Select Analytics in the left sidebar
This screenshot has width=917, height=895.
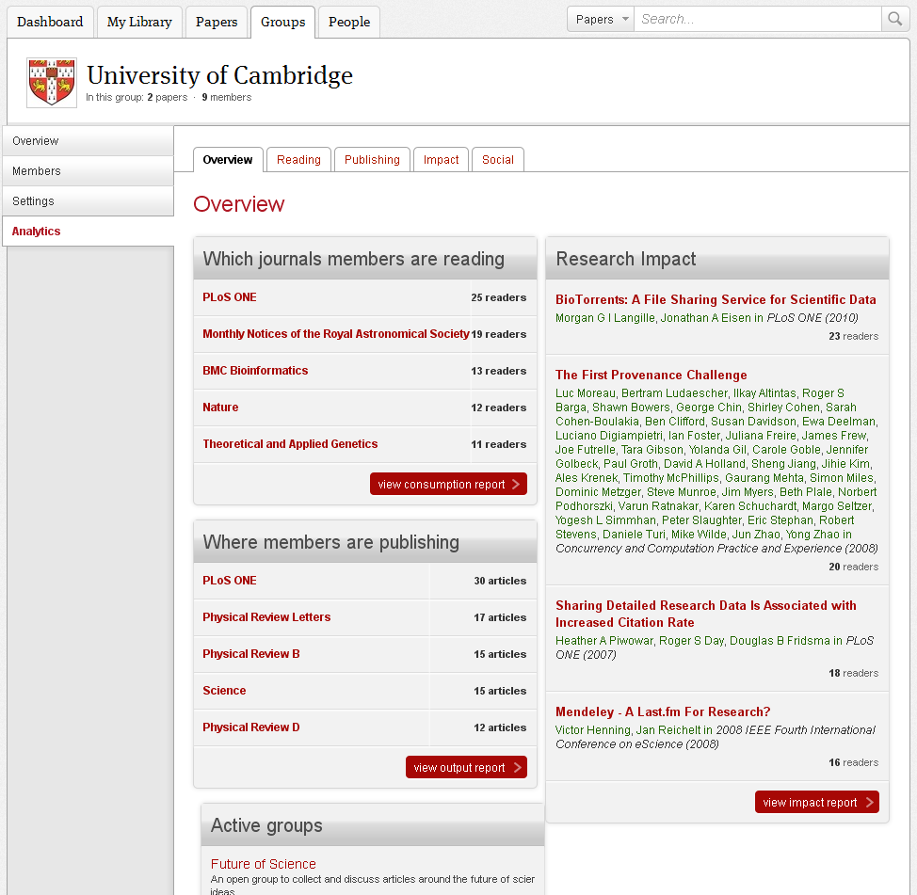(88, 232)
